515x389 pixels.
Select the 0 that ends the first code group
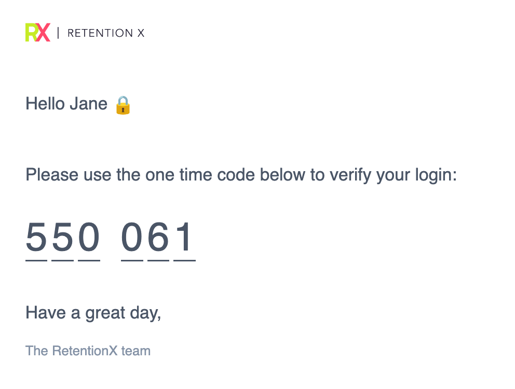(x=89, y=237)
